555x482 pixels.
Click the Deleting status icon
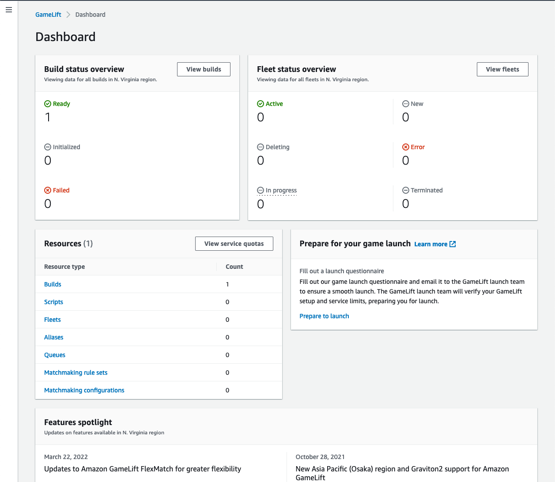click(x=260, y=147)
